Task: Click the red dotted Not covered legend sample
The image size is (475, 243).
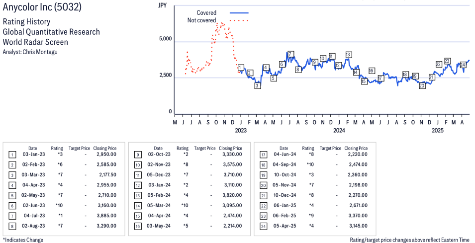Action: (x=239, y=20)
